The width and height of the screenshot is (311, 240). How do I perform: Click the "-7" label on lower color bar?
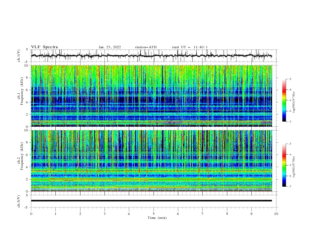pyautogui.click(x=289, y=187)
